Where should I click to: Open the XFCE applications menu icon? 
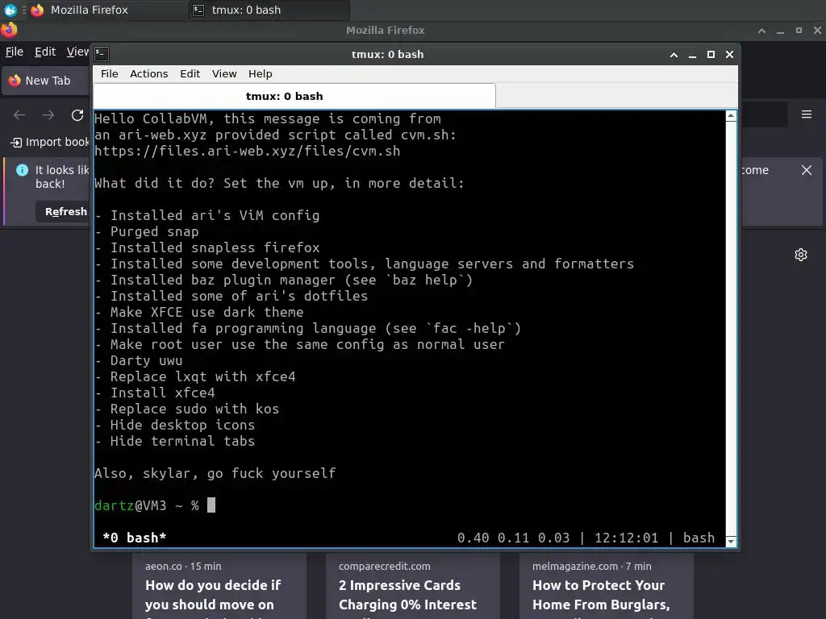click(x=10, y=10)
